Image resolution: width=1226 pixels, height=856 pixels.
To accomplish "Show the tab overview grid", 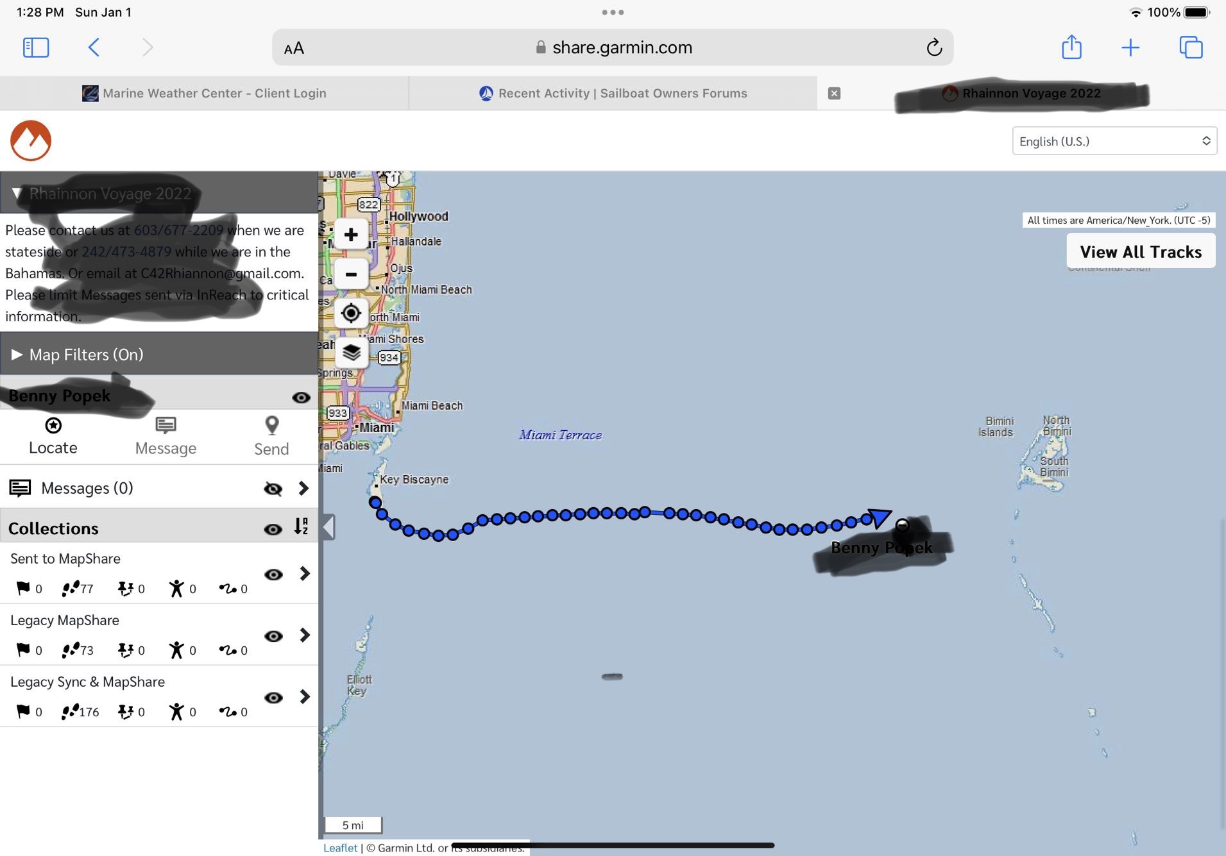I will (x=1191, y=47).
